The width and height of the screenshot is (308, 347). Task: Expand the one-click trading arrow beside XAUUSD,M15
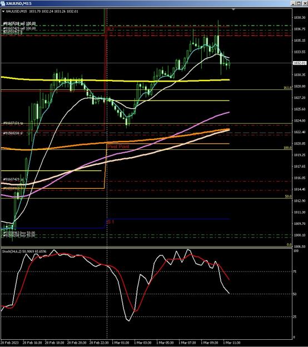(3, 12)
